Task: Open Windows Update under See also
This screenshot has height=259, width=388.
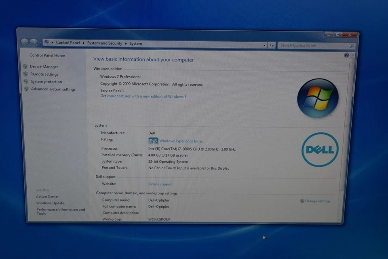Action: tap(50, 203)
